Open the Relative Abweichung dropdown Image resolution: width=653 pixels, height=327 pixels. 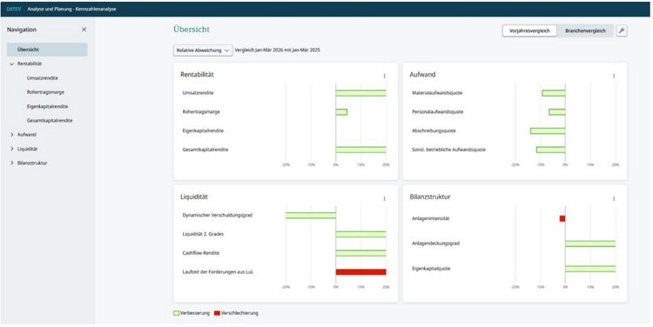click(x=203, y=50)
